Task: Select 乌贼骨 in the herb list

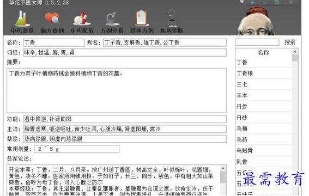Action: click(264, 151)
